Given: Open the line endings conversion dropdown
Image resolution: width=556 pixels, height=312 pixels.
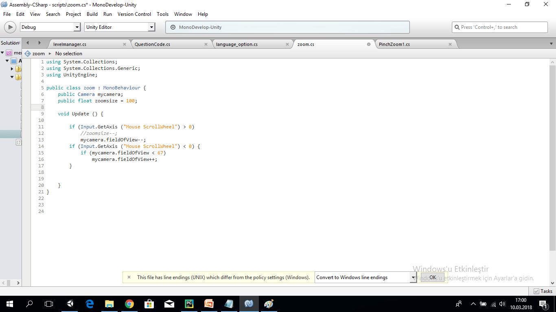Looking at the screenshot, I should (412, 277).
